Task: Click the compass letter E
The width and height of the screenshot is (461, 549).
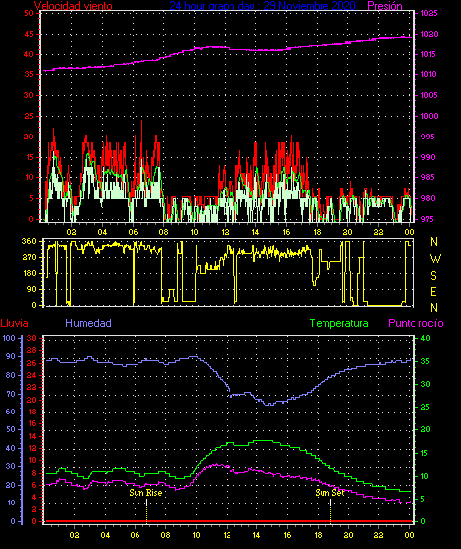Action: 433,292
